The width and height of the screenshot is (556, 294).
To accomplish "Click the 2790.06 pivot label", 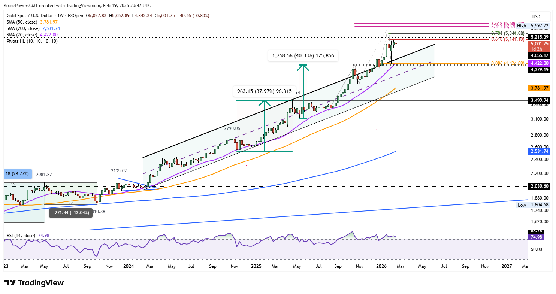I will pyautogui.click(x=232, y=128).
